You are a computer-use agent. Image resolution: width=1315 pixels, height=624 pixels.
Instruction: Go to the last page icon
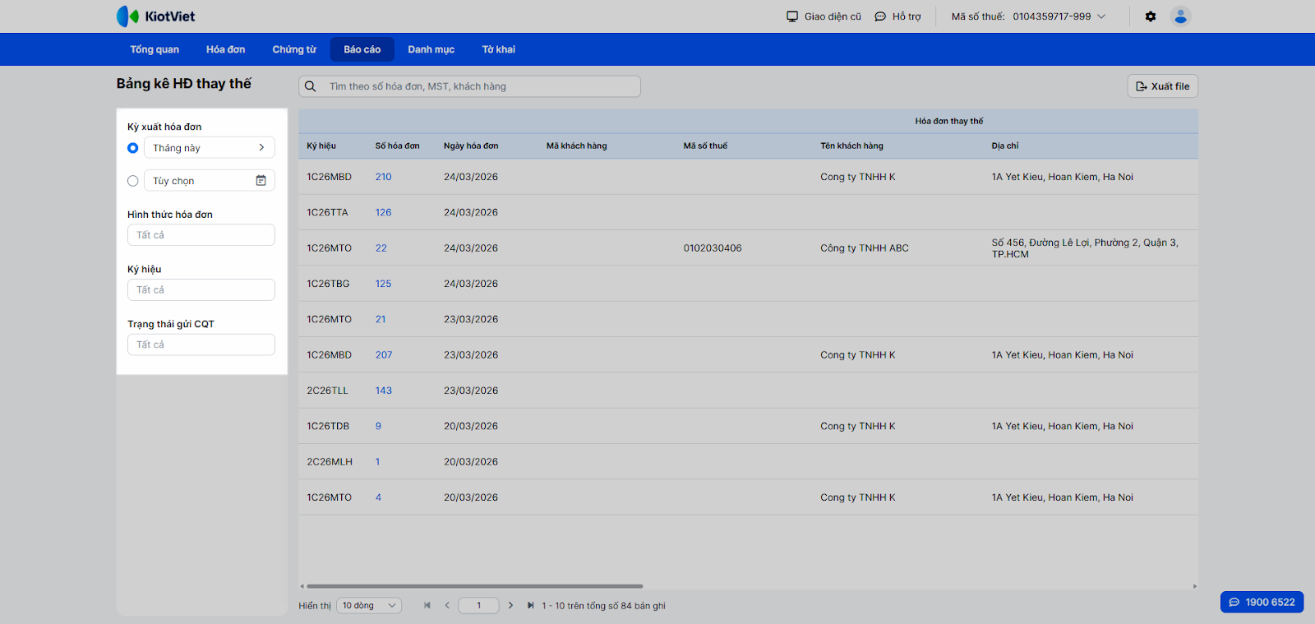tap(530, 606)
